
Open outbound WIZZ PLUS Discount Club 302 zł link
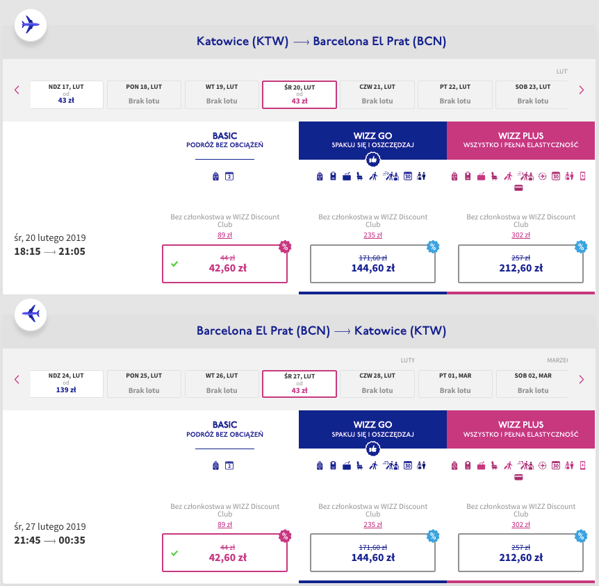pyautogui.click(x=520, y=235)
